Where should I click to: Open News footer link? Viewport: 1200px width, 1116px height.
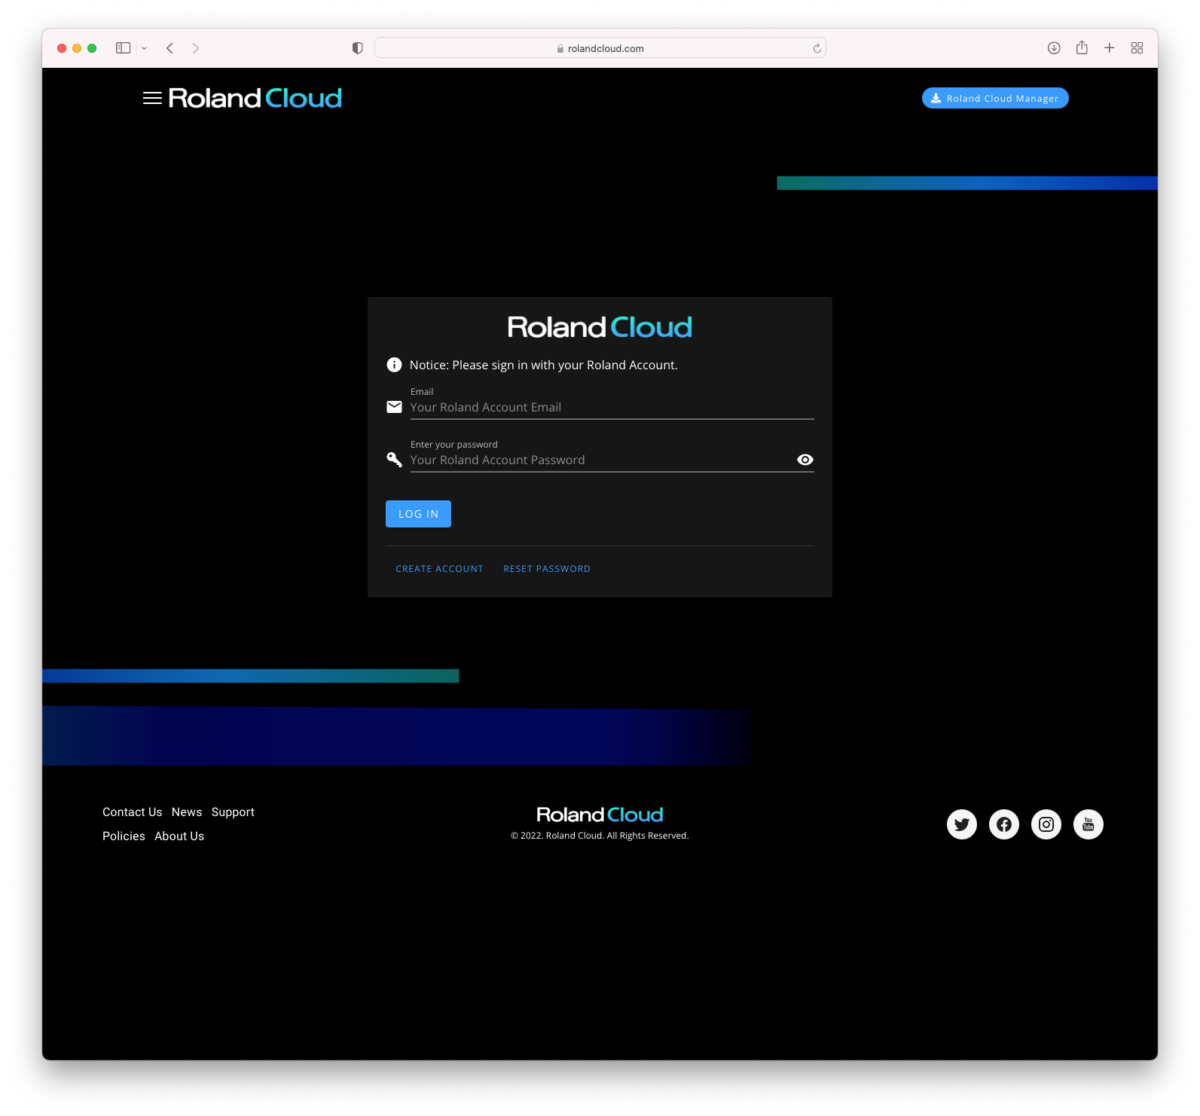187,812
